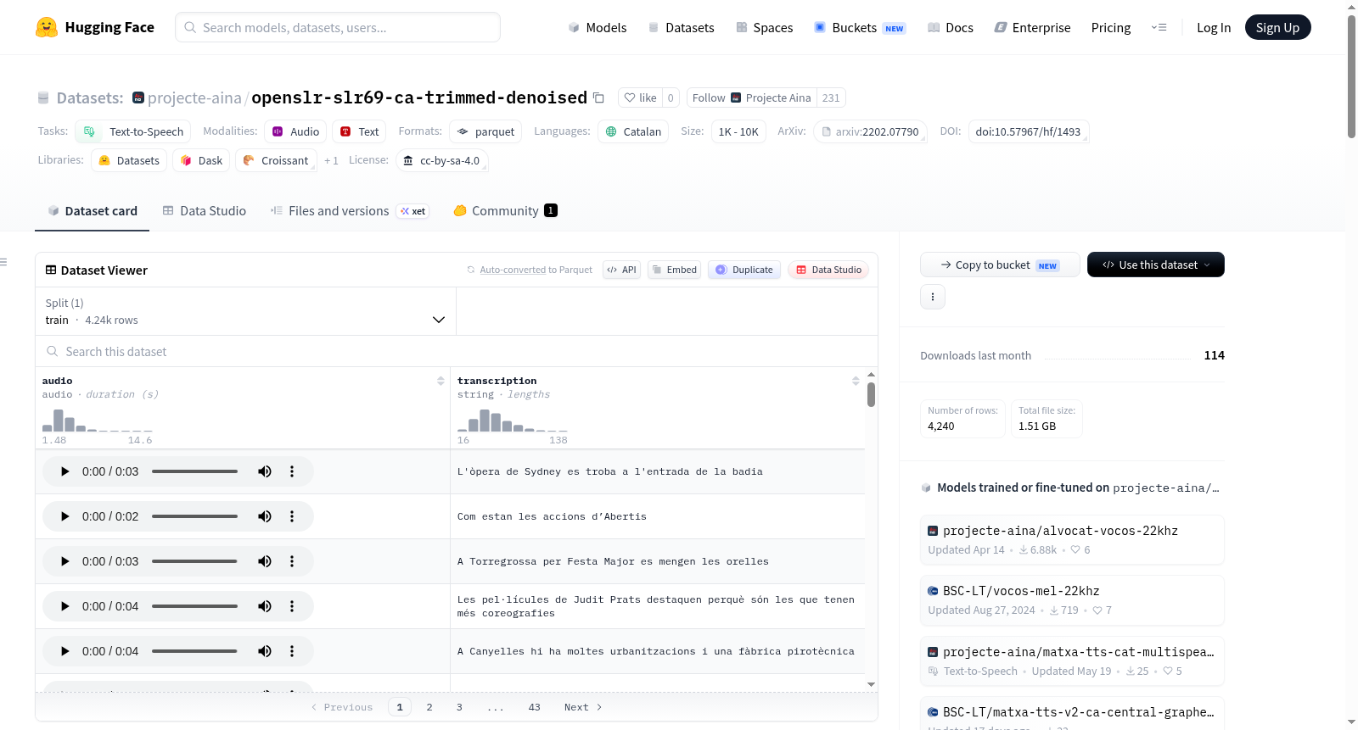
Task: Open Data Studio from the viewer header
Action: pos(828,270)
